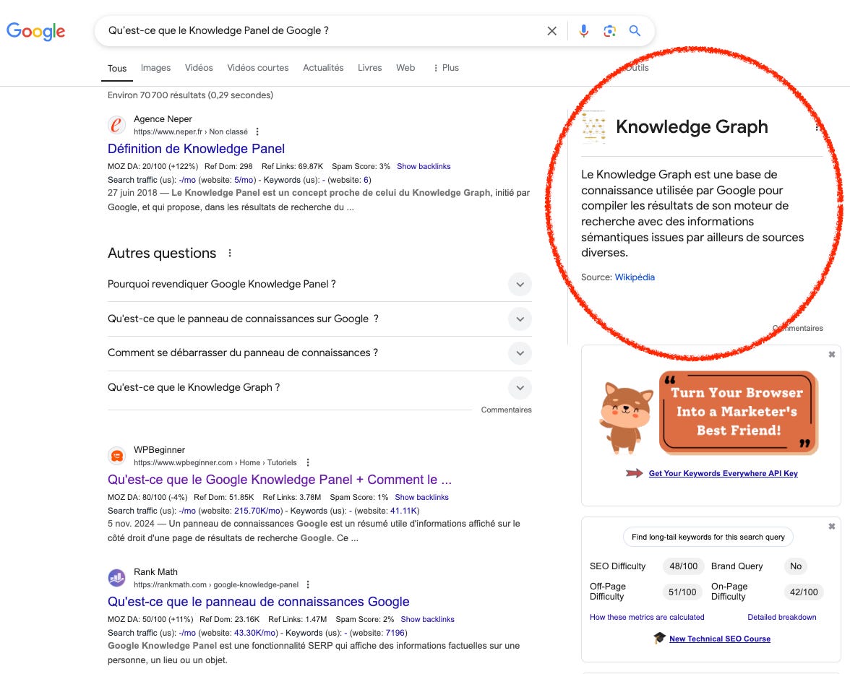Screen dimensions: 850x674
Task: Show backlinks for the WPBeginner result
Action: coord(422,497)
